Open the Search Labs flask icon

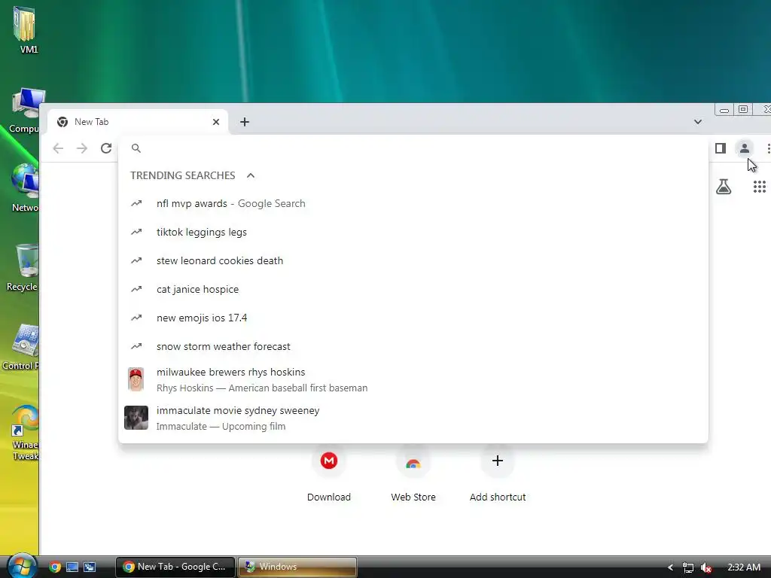(x=724, y=187)
